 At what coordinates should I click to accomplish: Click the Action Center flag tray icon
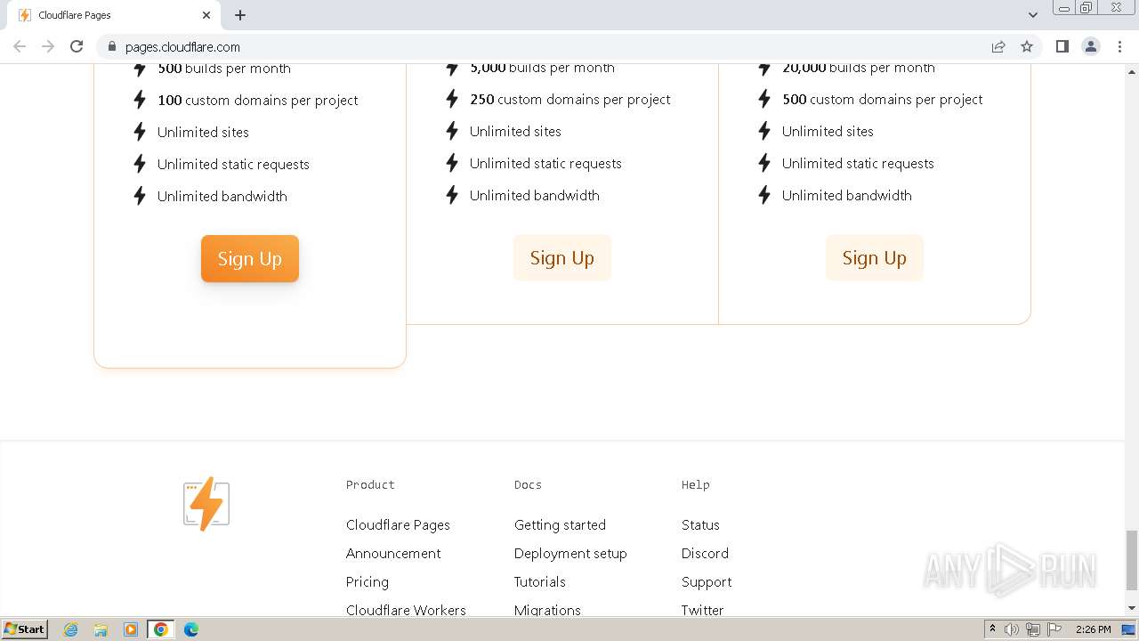1054,629
